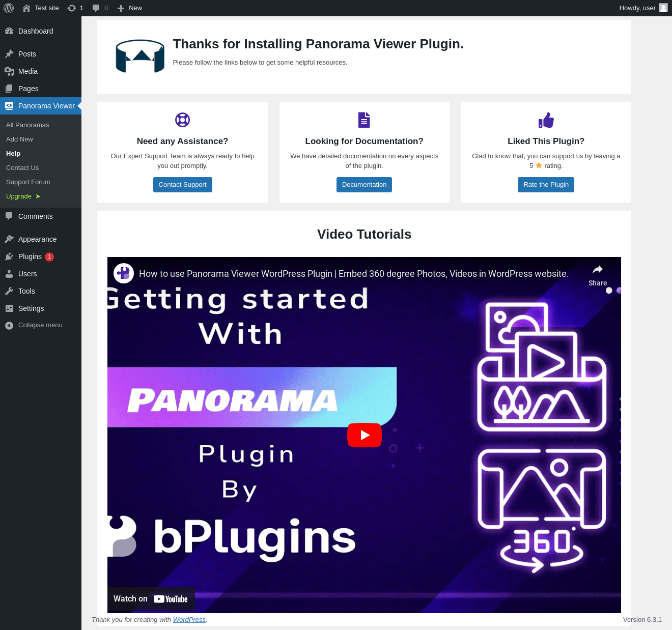The image size is (672, 630).
Task: Click the Media library icon
Action: (x=9, y=71)
